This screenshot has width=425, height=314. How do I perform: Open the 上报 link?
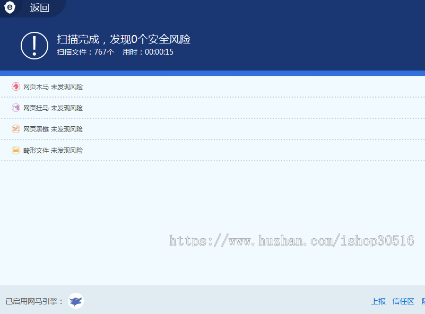point(378,301)
